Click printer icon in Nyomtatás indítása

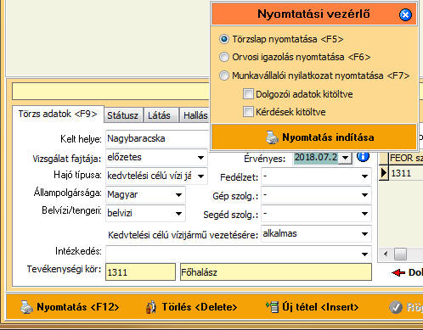tap(272, 137)
